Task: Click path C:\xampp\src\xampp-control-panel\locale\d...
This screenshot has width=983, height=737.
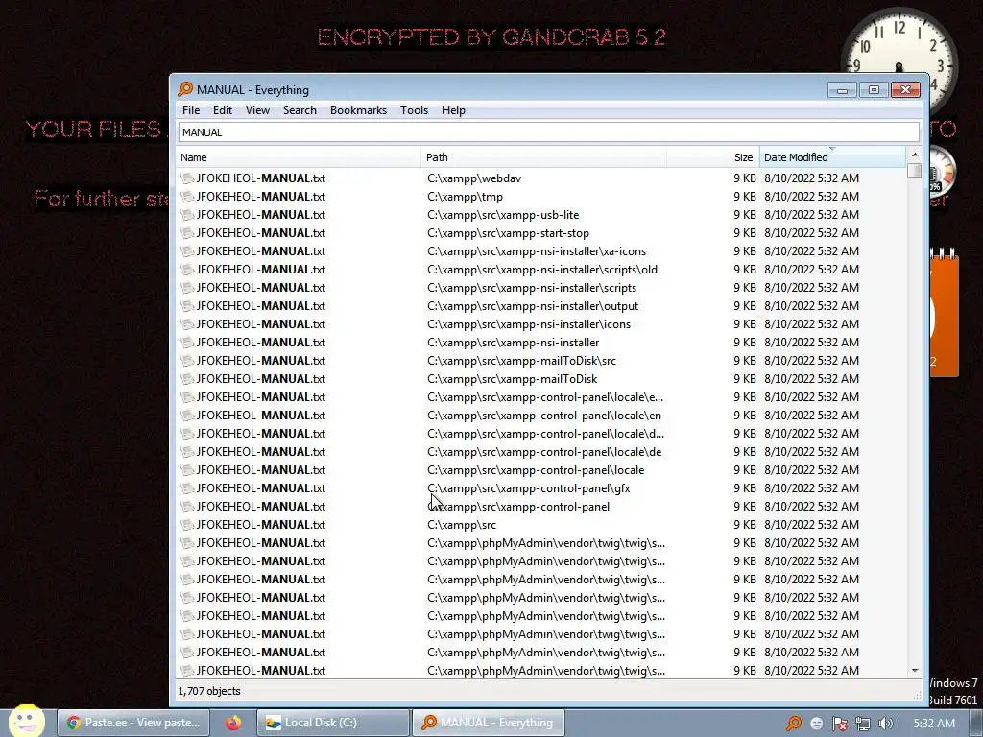Action: [545, 433]
